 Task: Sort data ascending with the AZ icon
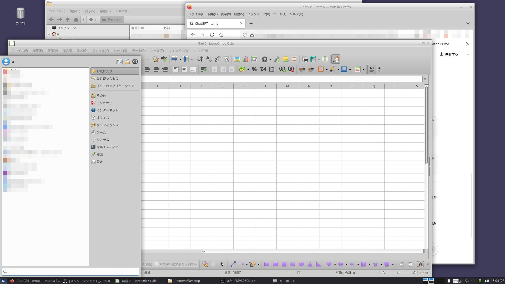click(x=209, y=59)
